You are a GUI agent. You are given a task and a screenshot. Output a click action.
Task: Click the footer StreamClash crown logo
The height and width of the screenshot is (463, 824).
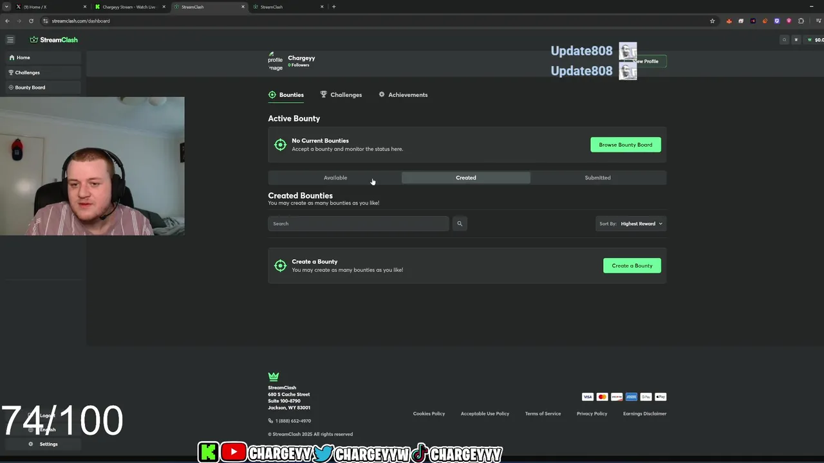coord(274,376)
